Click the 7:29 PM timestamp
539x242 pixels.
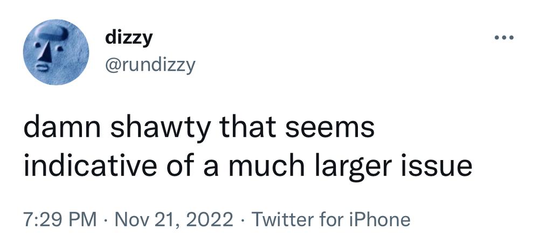coord(60,219)
